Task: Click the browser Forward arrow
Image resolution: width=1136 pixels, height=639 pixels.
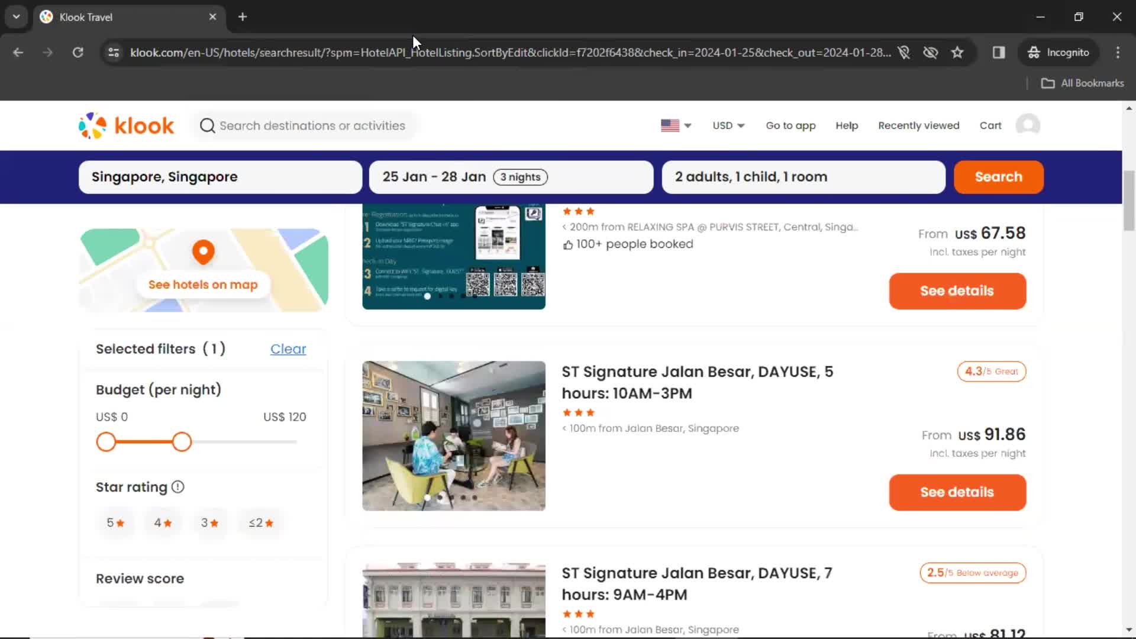Action: [x=48, y=53]
